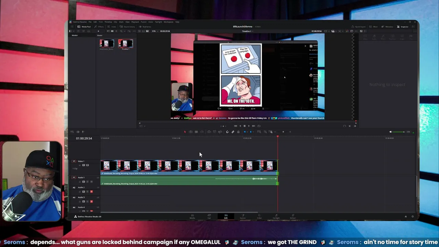Viewport: 439px width, 247px height.
Task: Lock the Video 1 track
Action: point(80,165)
